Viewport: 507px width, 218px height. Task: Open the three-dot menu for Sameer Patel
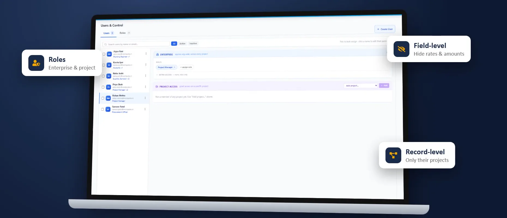pyautogui.click(x=145, y=109)
